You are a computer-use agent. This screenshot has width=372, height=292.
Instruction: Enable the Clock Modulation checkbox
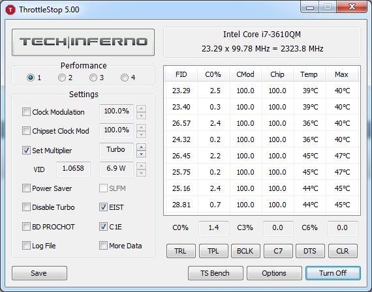(x=26, y=112)
